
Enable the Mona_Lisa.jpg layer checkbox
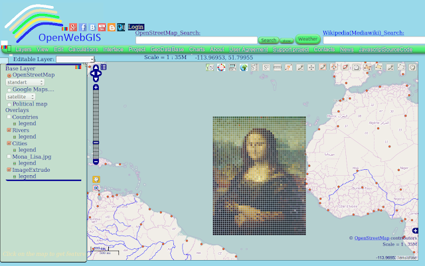click(9, 157)
